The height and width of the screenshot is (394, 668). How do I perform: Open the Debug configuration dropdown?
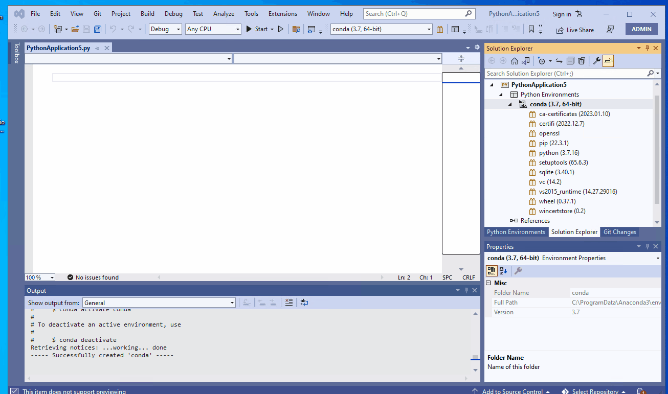pyautogui.click(x=166, y=29)
